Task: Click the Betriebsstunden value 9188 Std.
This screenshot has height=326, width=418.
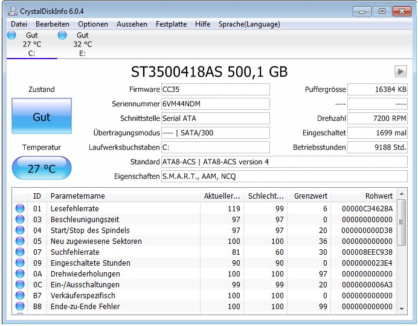Action: [x=377, y=147]
